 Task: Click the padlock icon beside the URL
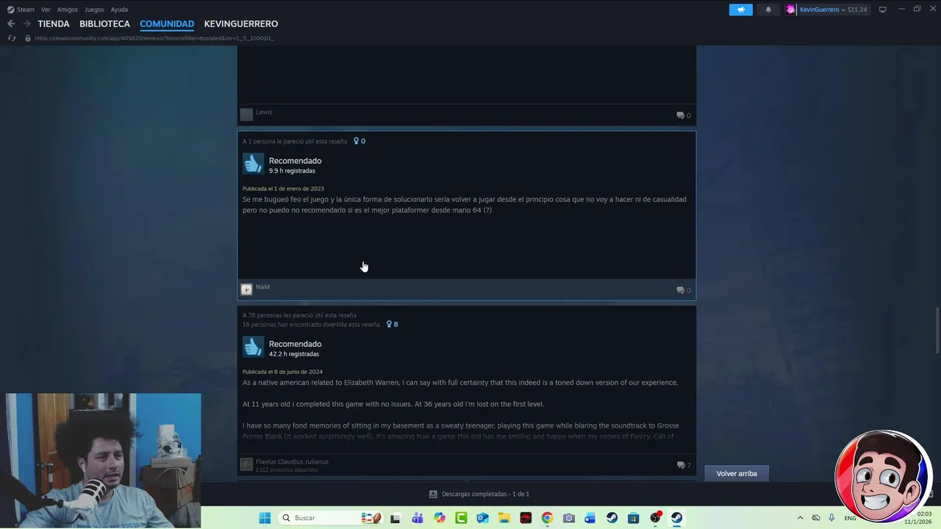point(28,38)
